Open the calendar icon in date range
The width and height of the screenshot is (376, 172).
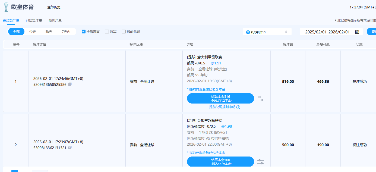click(357, 32)
